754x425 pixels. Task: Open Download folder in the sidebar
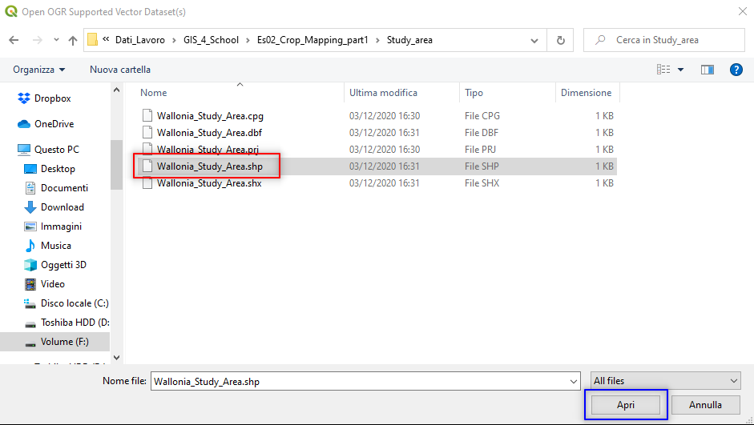[62, 207]
